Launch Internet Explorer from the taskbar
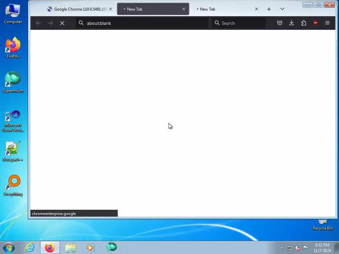The height and width of the screenshot is (254, 339). [29, 247]
